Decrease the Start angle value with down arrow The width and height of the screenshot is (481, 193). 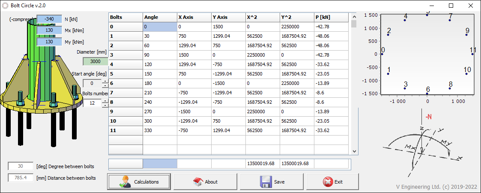(105, 85)
